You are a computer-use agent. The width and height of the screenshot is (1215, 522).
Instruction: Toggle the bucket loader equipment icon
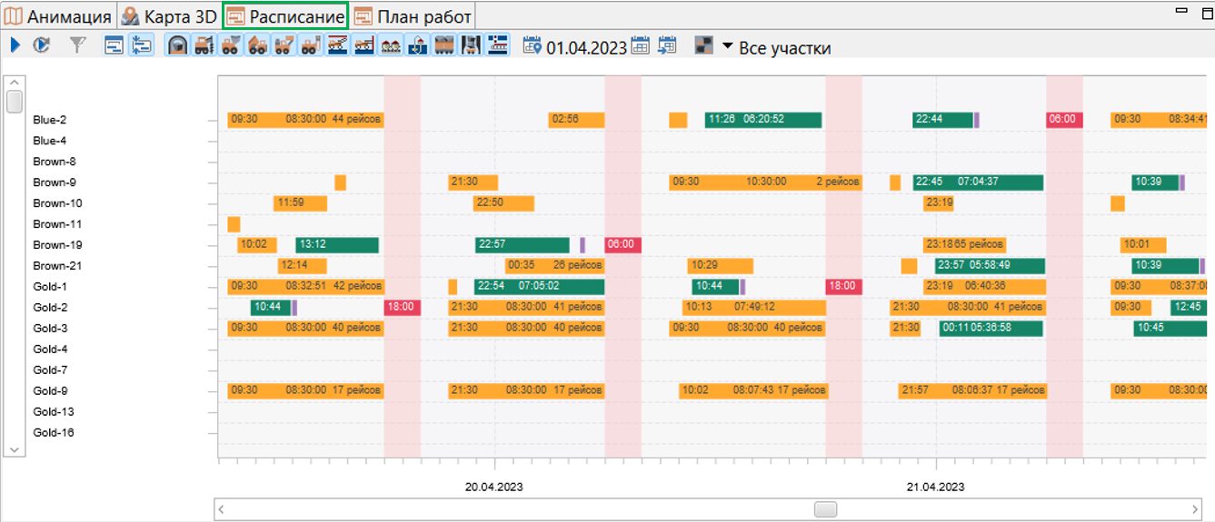pos(231,44)
